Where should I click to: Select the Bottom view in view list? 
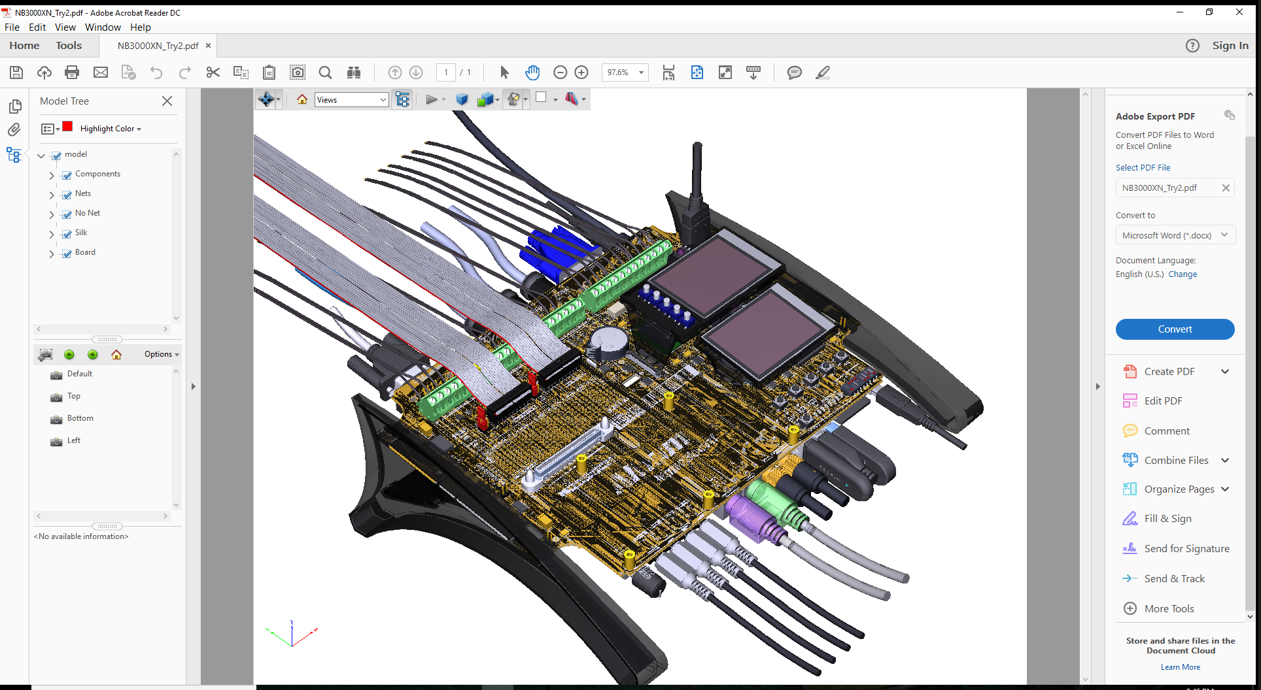pos(80,418)
